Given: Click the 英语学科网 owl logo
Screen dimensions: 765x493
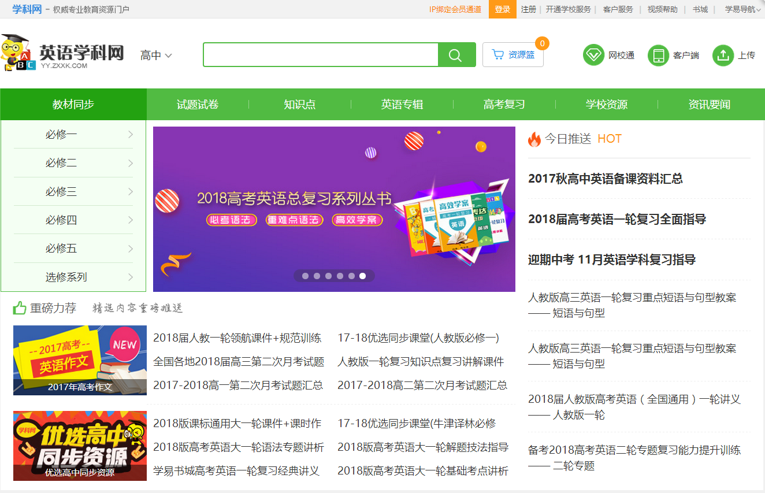Looking at the screenshot, I should click(x=62, y=53).
